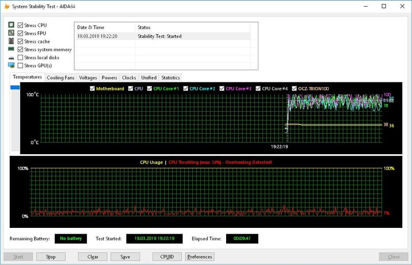Image resolution: width=412 pixels, height=265 pixels.
Task: Maximize the System Stability Test window
Action: point(384,6)
